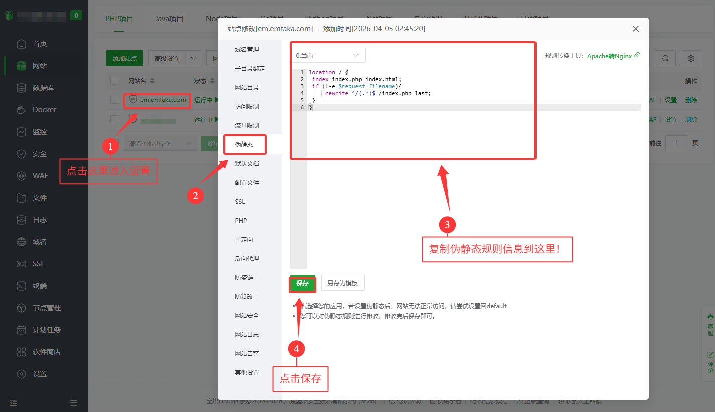The height and width of the screenshot is (412, 715).
Task: Expand the 高级设置 dropdown
Action: coord(174,58)
